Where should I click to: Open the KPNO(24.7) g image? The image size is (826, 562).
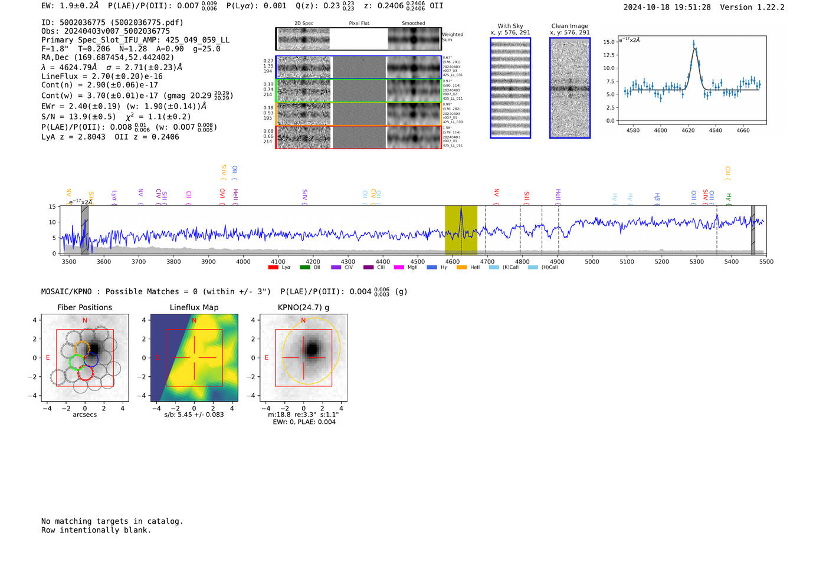(304, 358)
